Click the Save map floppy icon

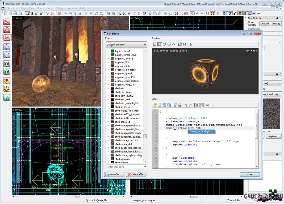click(15, 13)
